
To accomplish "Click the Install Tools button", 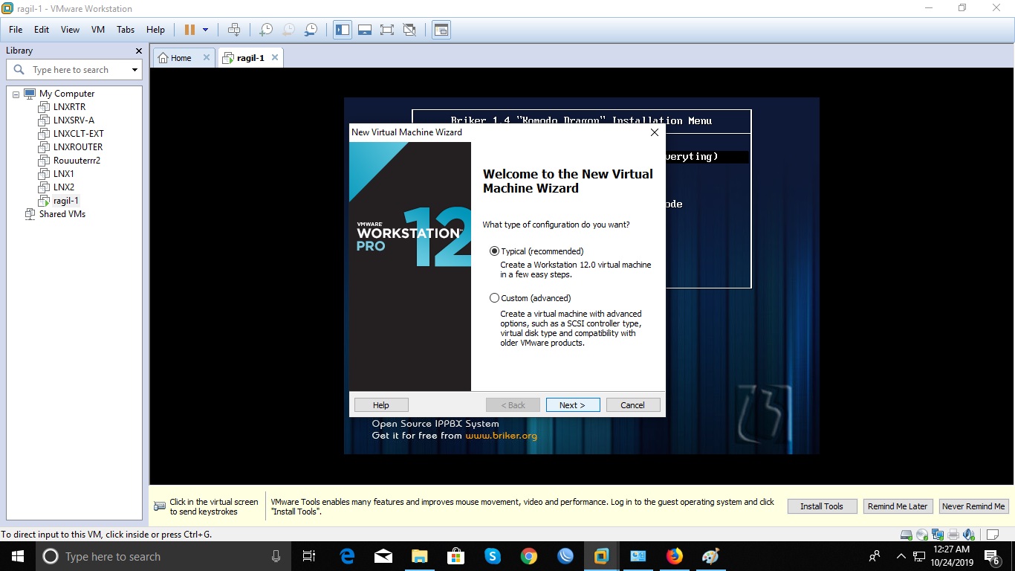I will [822, 506].
